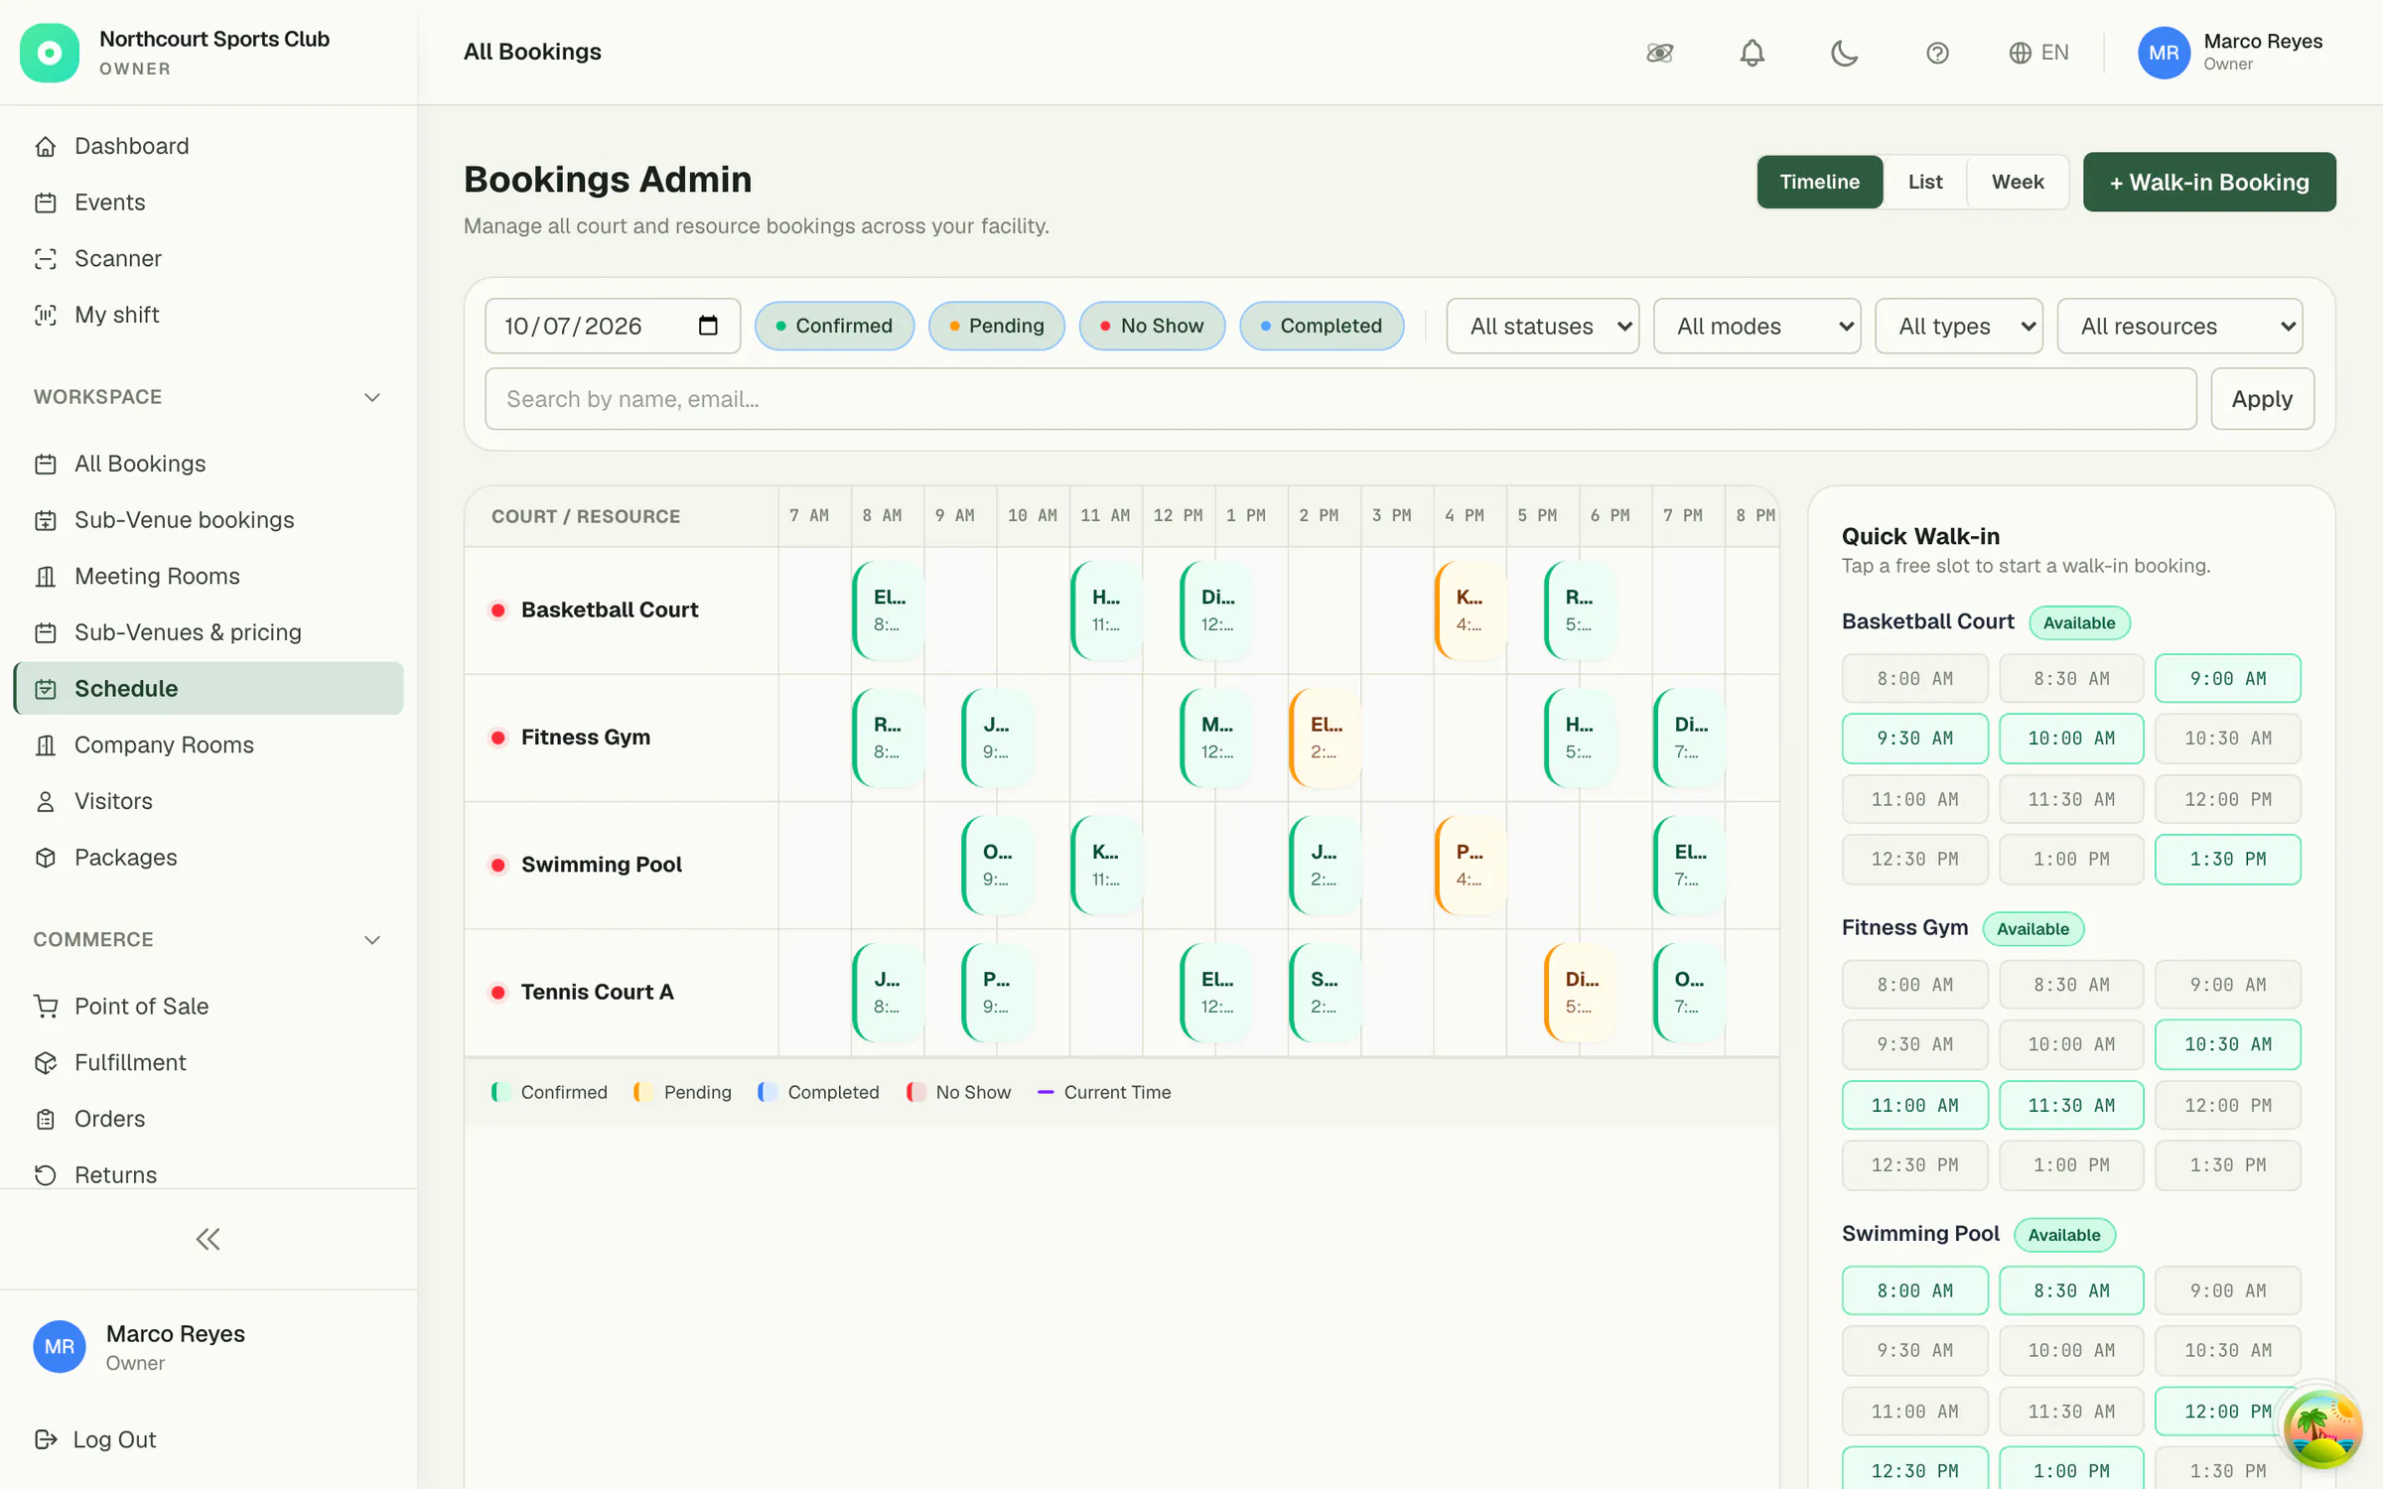Open the All statuses dropdown

(x=1542, y=326)
